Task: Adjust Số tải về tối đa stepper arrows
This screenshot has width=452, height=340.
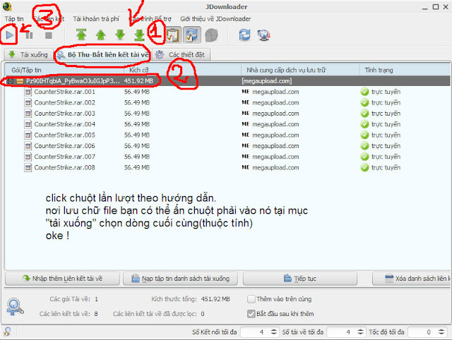Action: pyautogui.click(x=360, y=332)
